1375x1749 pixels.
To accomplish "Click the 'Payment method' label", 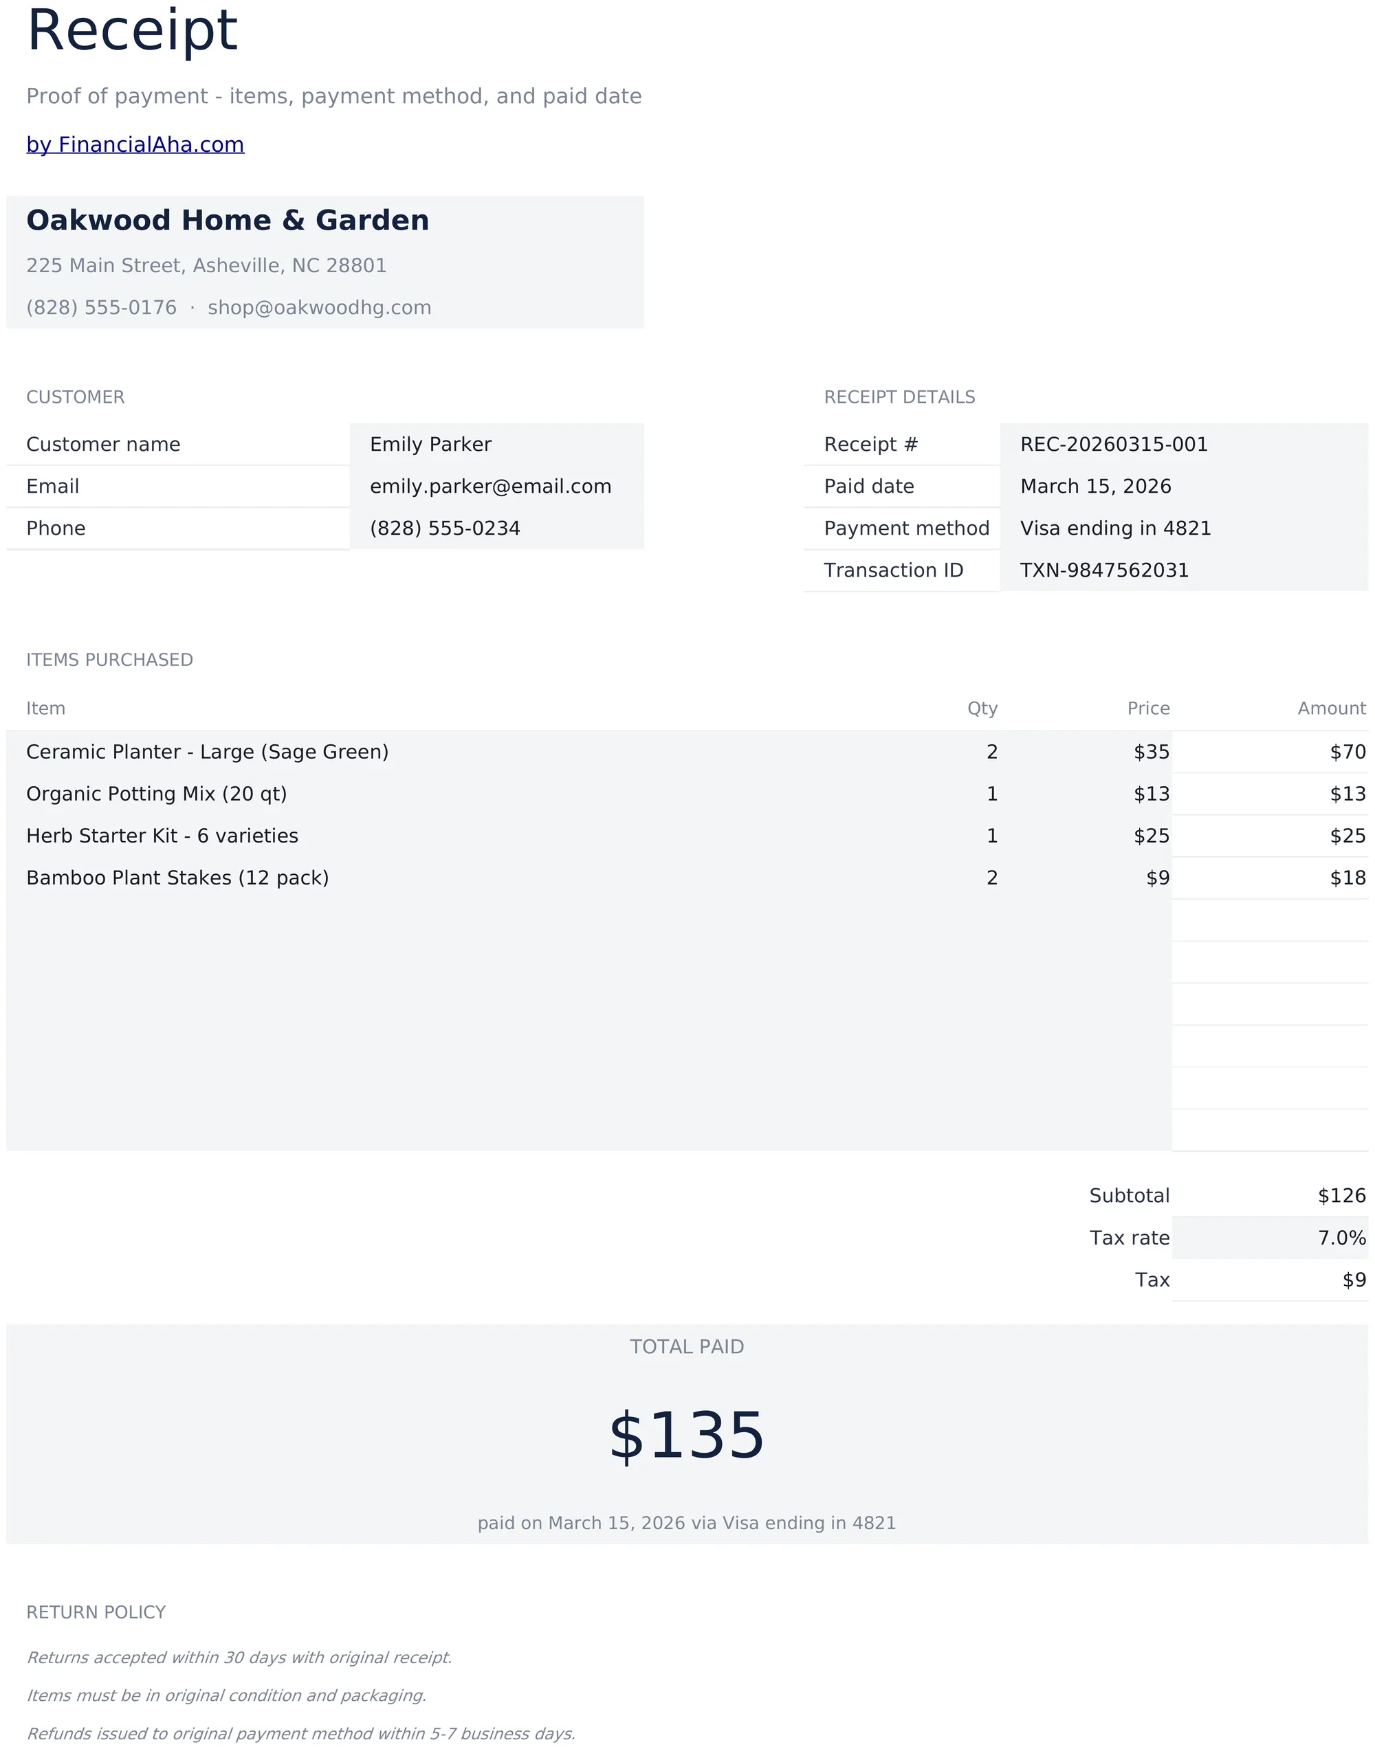I will pyautogui.click(x=907, y=528).
